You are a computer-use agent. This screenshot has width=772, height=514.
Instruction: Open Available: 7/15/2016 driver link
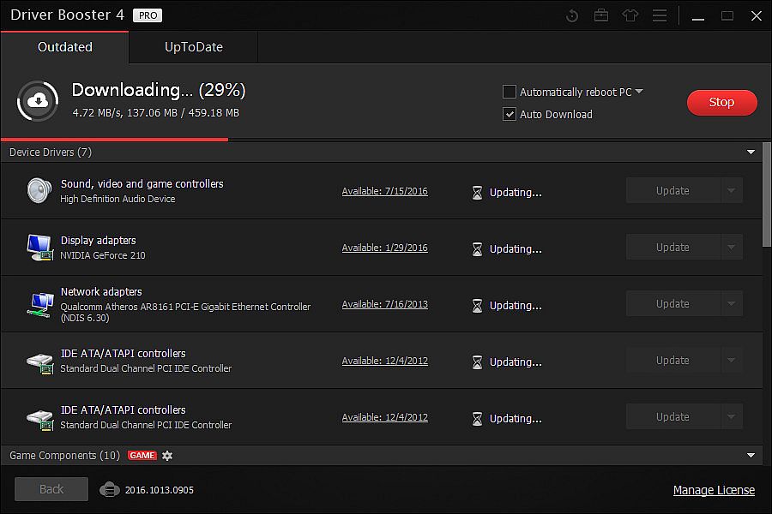[385, 191]
